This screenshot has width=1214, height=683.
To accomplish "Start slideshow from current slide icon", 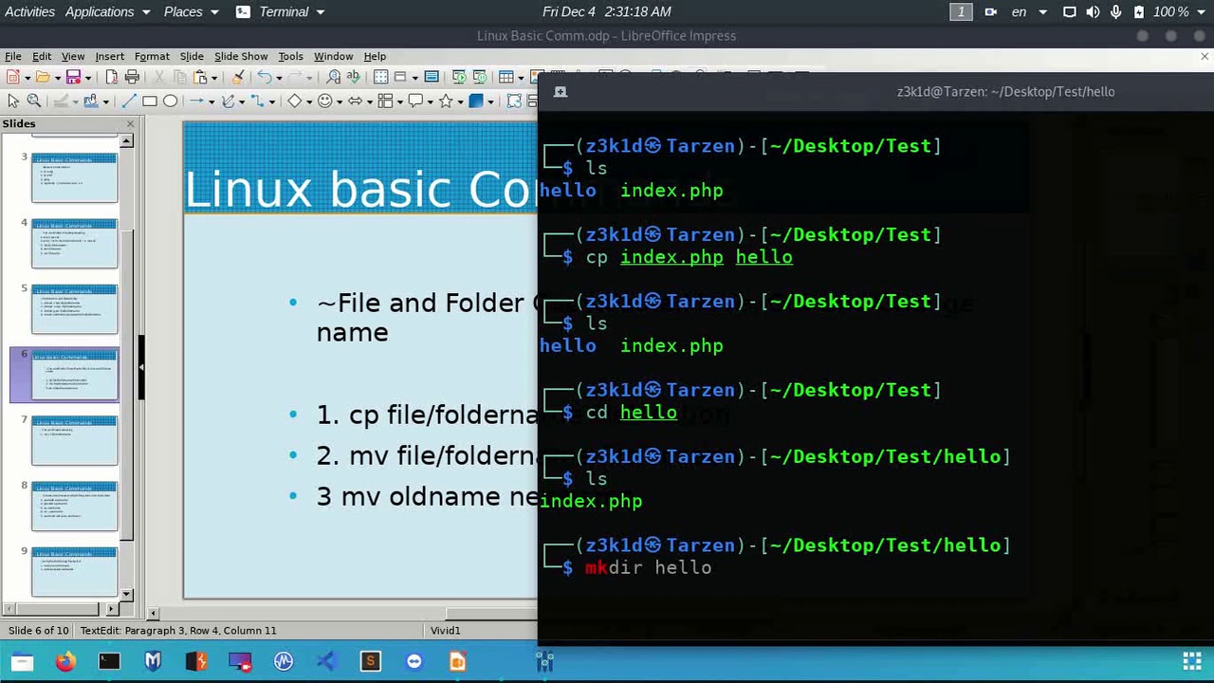I will pyautogui.click(x=480, y=77).
